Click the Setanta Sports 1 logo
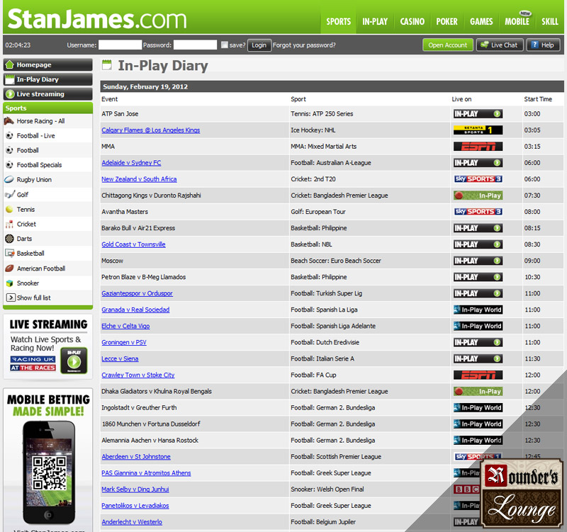 pyautogui.click(x=478, y=130)
